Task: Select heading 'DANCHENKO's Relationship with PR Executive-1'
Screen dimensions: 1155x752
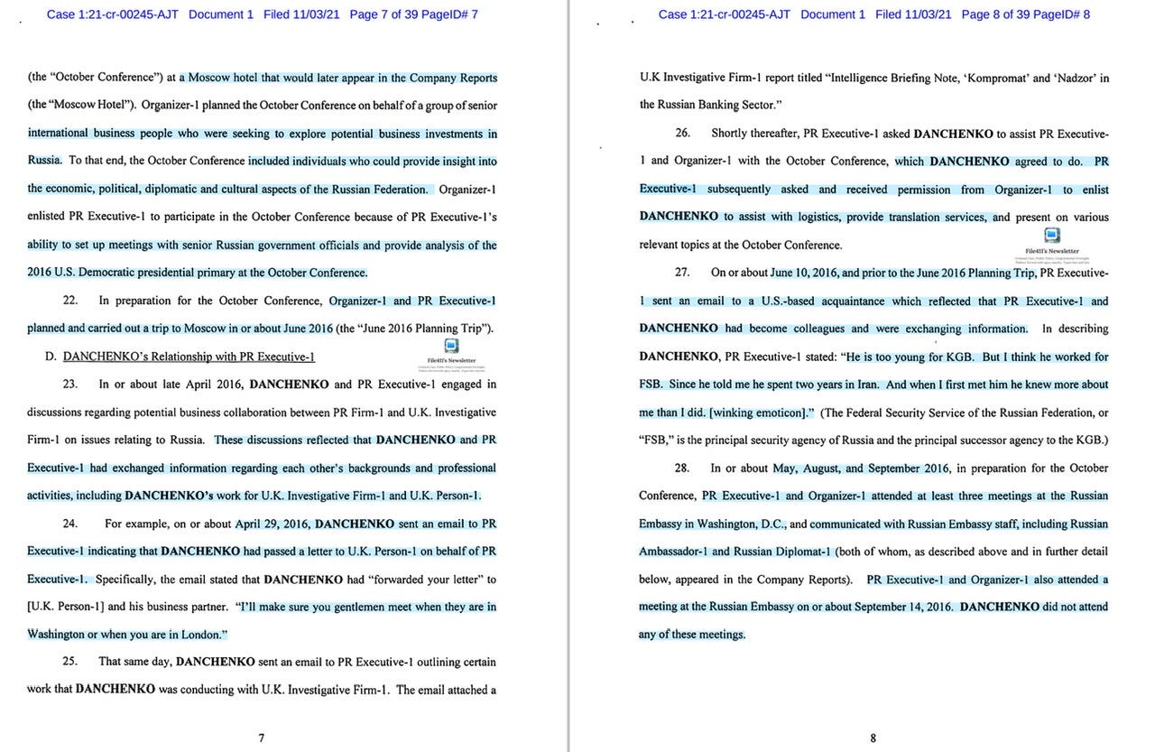Action: tap(189, 356)
